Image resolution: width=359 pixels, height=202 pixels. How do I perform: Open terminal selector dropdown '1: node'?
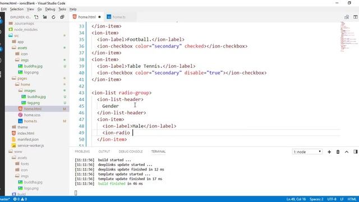pyautogui.click(x=307, y=151)
